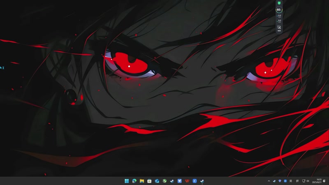
Task: Switch to the running Steam window icon
Action: pos(202,181)
